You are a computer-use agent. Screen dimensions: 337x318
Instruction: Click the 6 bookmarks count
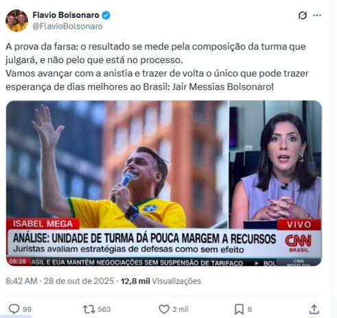[x=250, y=309]
